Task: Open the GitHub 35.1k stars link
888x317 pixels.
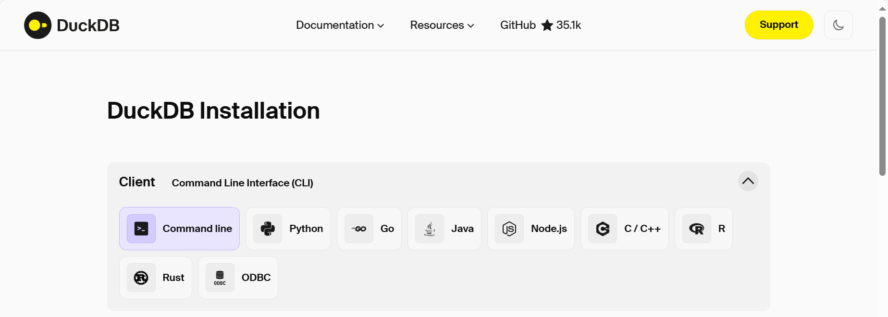Action: (x=541, y=25)
